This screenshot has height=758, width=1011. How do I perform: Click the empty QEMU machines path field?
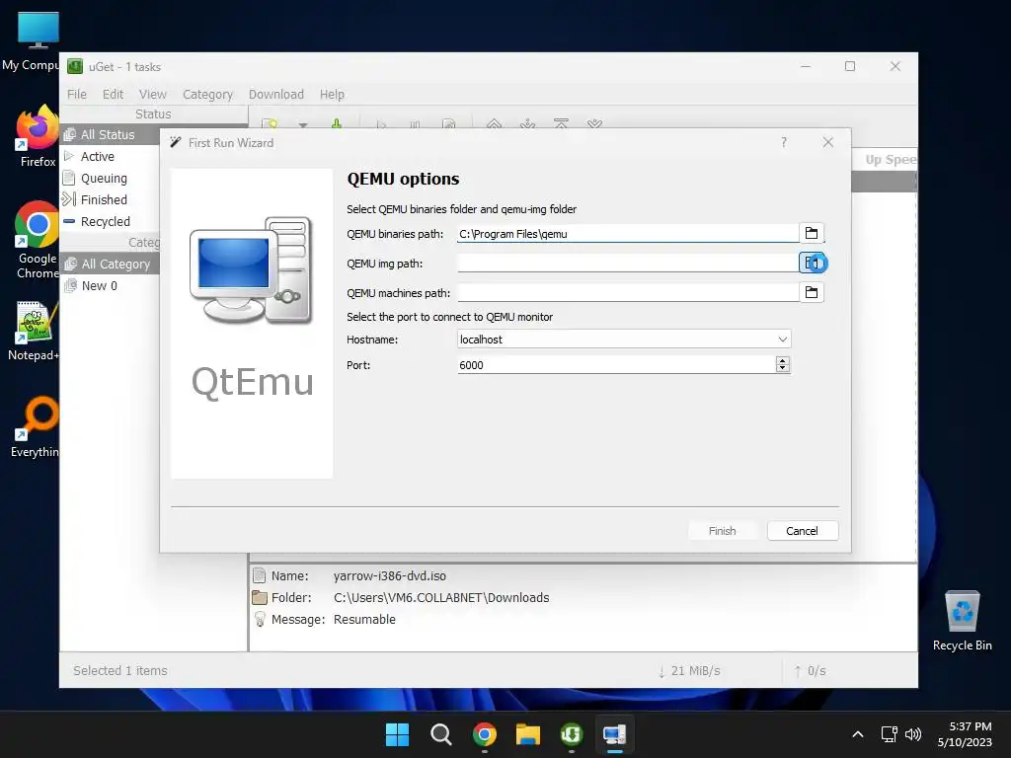click(x=627, y=292)
